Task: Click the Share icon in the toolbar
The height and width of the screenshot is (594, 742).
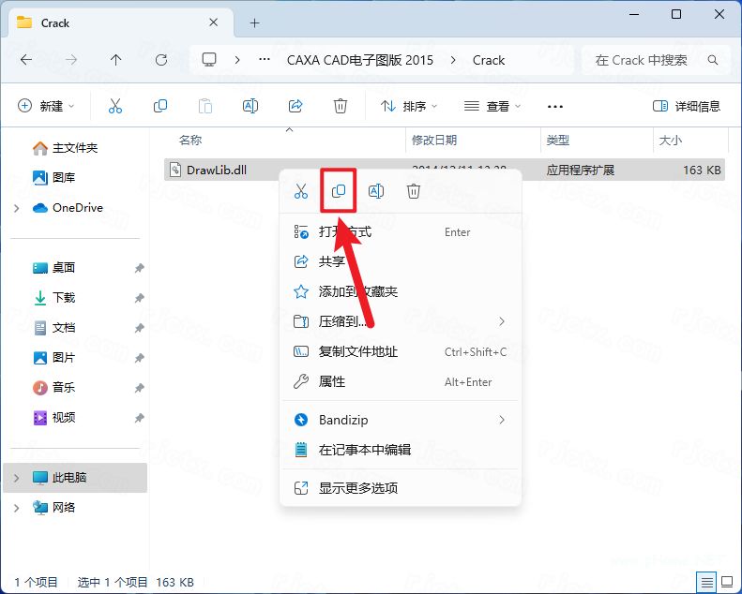Action: tap(295, 106)
